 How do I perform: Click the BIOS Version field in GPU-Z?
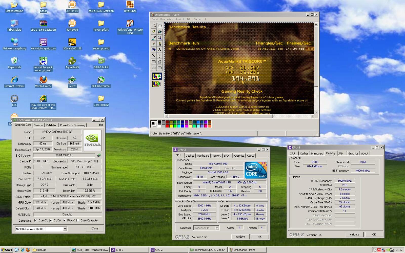click(64, 155)
